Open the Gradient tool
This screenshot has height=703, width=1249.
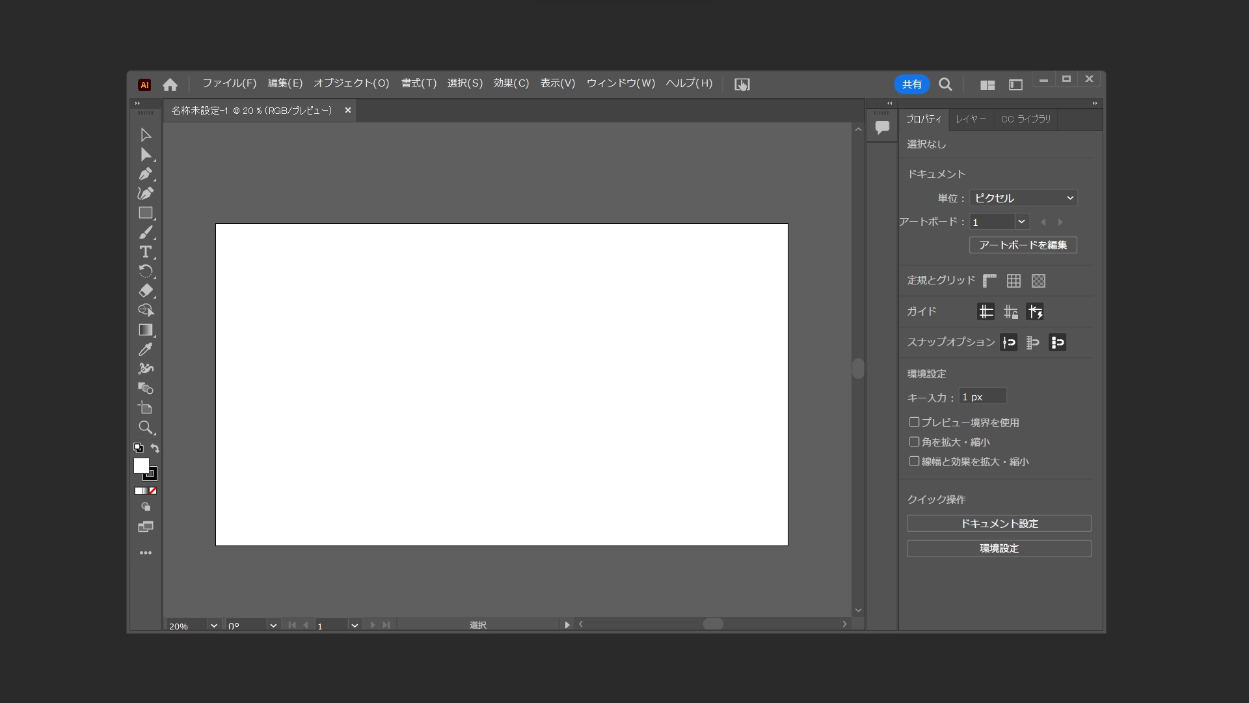[x=146, y=330]
